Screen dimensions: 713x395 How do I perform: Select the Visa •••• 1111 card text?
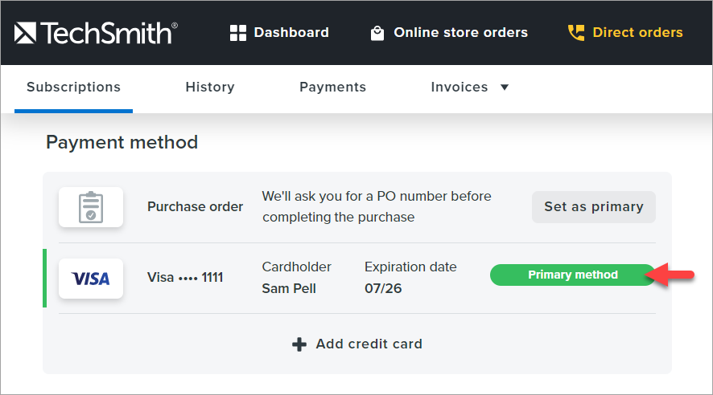pyautogui.click(x=185, y=277)
